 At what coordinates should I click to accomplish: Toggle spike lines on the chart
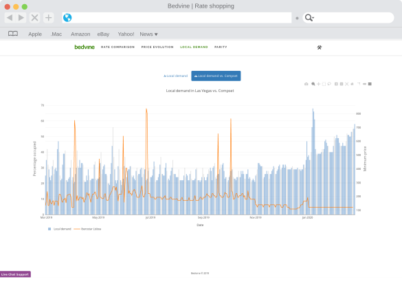359,84
